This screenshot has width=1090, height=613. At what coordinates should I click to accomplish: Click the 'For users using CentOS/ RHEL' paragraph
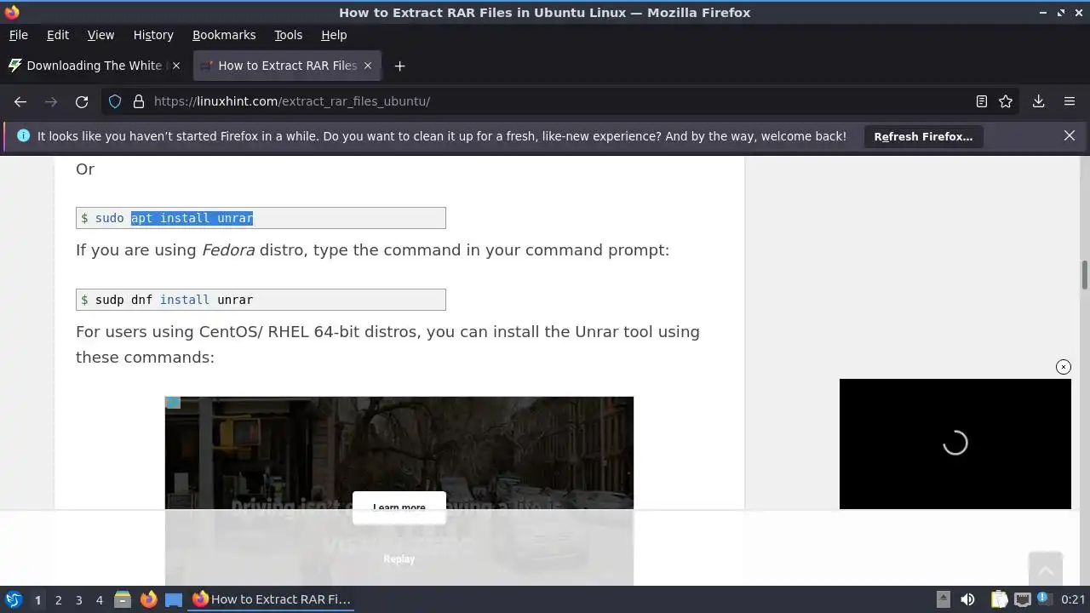387,344
